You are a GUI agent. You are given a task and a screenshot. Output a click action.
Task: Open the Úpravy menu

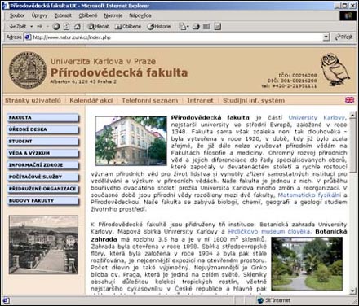click(x=39, y=15)
